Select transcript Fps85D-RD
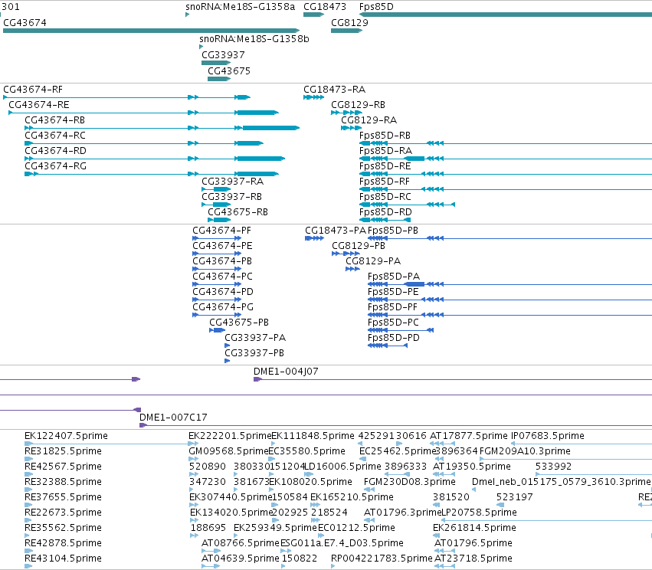 (x=385, y=220)
